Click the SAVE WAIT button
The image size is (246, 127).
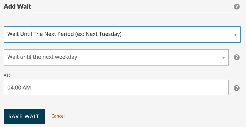pyautogui.click(x=24, y=116)
